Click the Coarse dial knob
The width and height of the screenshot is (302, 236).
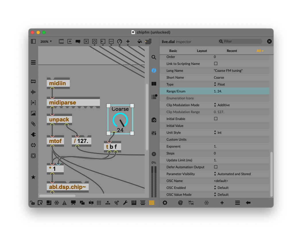point(120,121)
